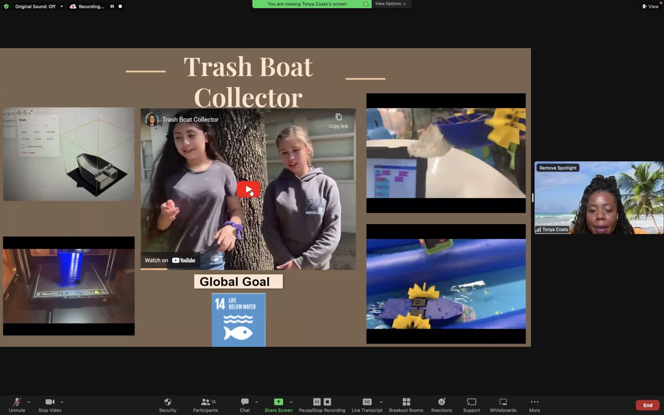The width and height of the screenshot is (664, 415).
Task: Select the yellow paddle wheel video thumbnail
Action: point(446,153)
